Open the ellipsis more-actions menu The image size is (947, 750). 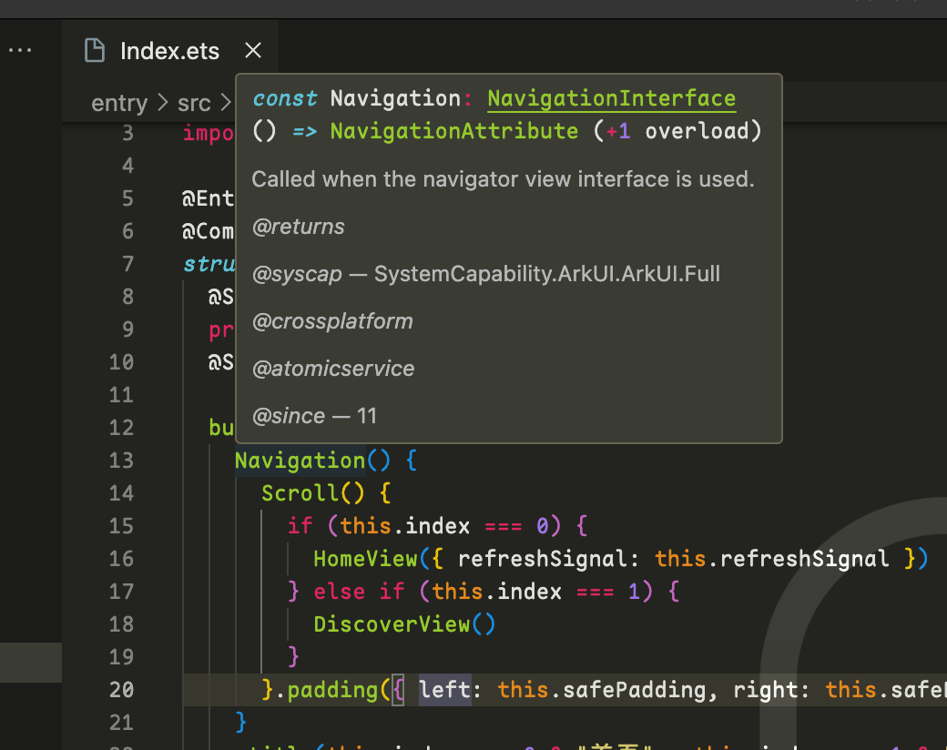(20, 50)
